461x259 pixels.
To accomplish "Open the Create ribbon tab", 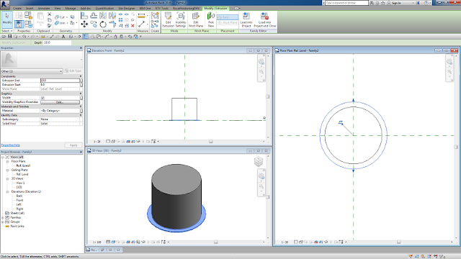I will click(x=17, y=9).
